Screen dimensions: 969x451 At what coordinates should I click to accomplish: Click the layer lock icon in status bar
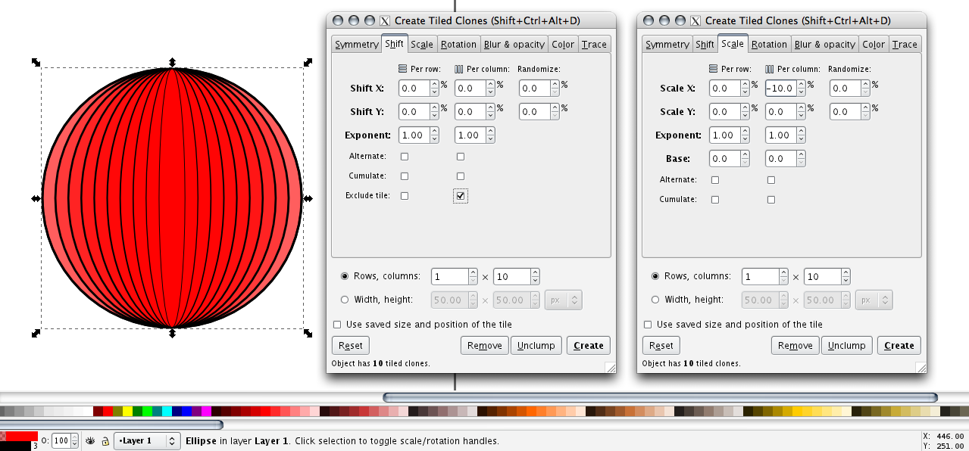(x=105, y=440)
